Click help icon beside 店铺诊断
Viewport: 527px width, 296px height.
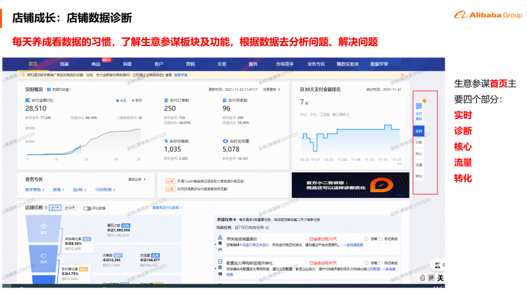pyautogui.click(x=46, y=208)
